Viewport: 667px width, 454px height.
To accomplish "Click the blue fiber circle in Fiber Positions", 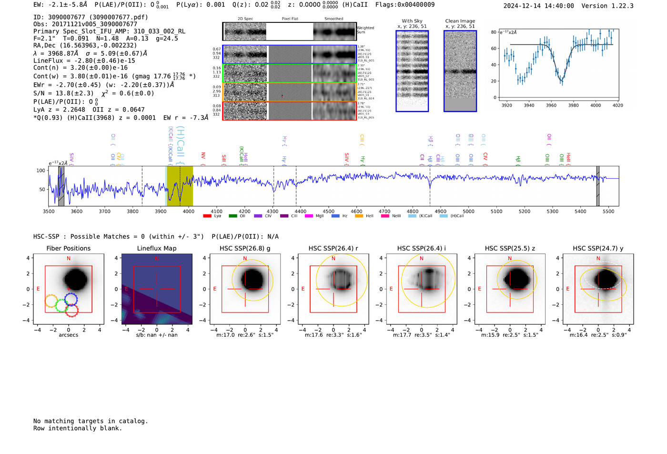I will [x=71, y=299].
